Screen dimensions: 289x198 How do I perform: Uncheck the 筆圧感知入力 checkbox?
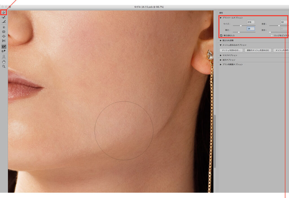(221, 35)
